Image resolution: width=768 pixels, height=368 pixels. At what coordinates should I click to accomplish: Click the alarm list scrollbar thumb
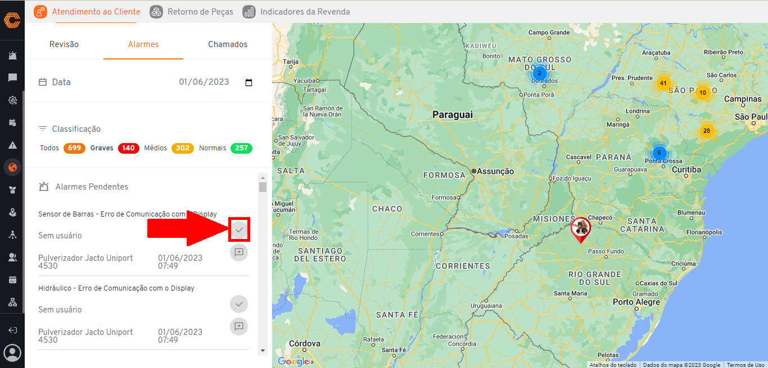coord(263,187)
